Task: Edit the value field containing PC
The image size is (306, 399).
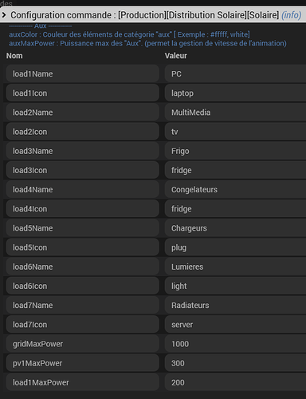Action: (235, 73)
